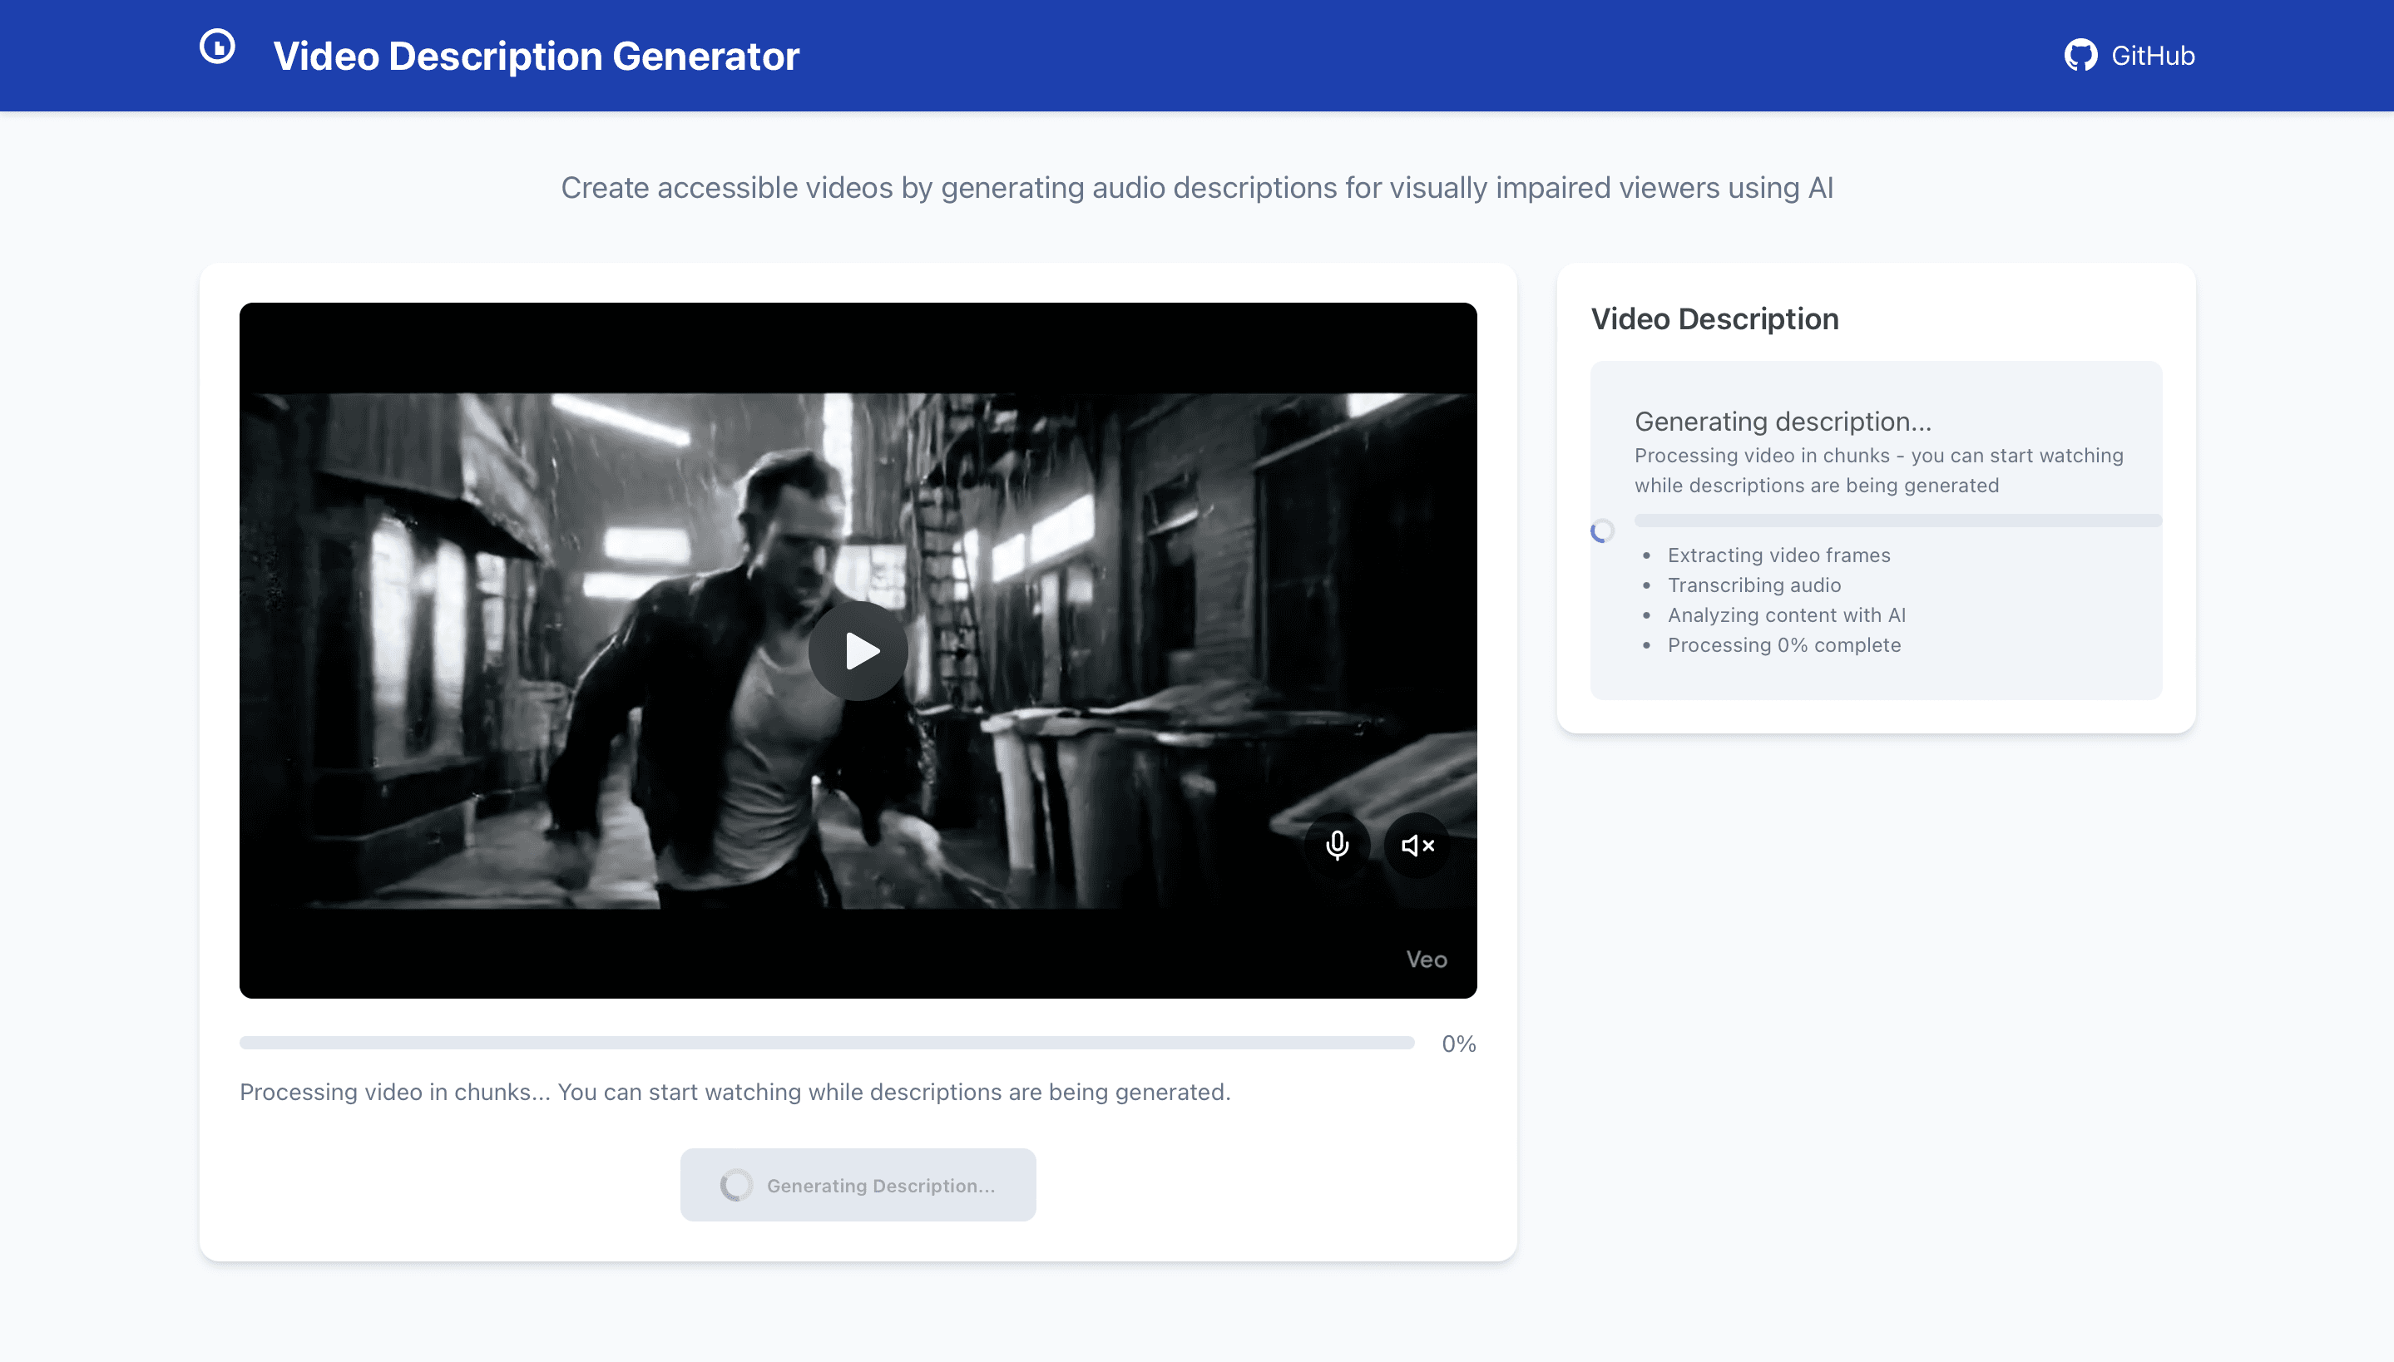Viewport: 2394px width, 1362px height.
Task: Click the video preview frame of man in alley
Action: (x=858, y=650)
